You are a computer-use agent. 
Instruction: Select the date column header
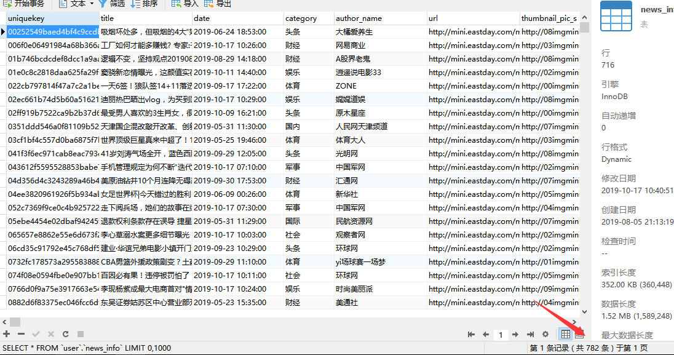(x=238, y=18)
